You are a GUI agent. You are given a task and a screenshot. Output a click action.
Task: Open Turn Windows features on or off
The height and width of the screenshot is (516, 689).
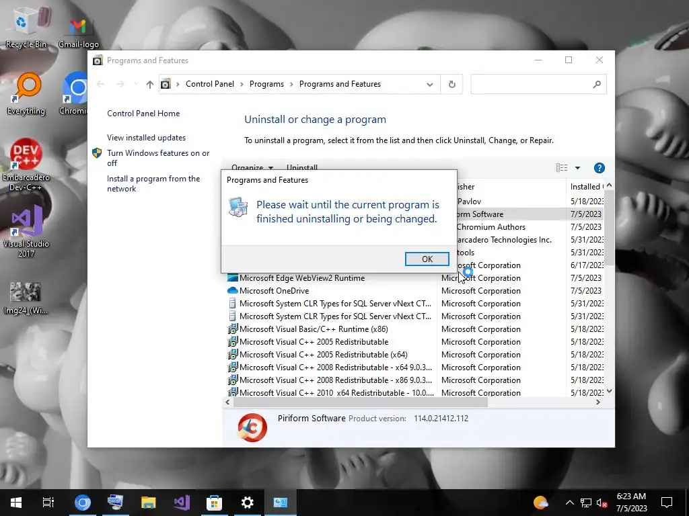(x=158, y=158)
